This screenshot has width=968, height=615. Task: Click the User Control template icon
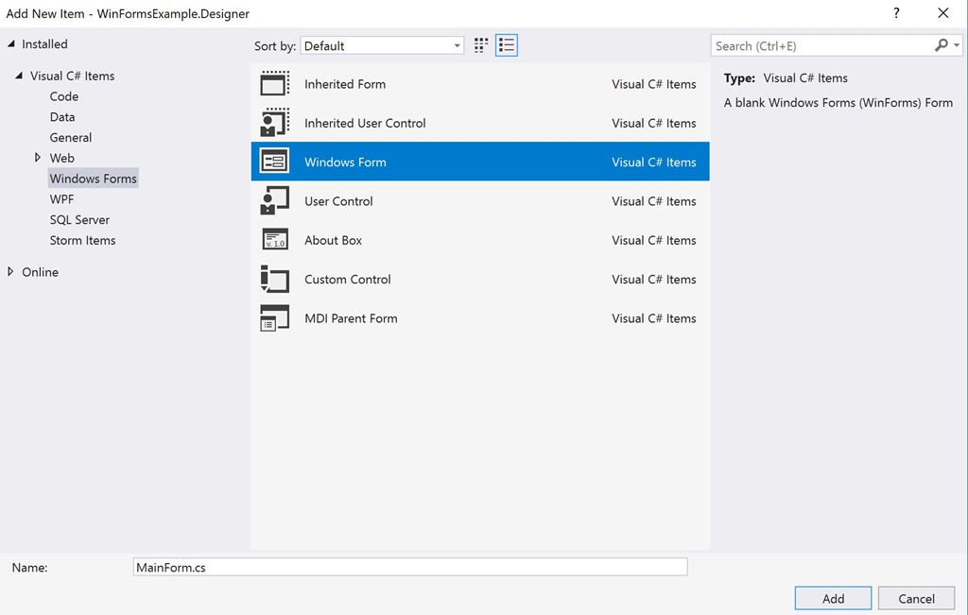point(274,200)
